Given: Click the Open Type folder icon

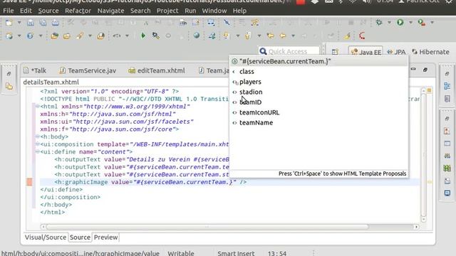Looking at the screenshot, I should (54, 36).
